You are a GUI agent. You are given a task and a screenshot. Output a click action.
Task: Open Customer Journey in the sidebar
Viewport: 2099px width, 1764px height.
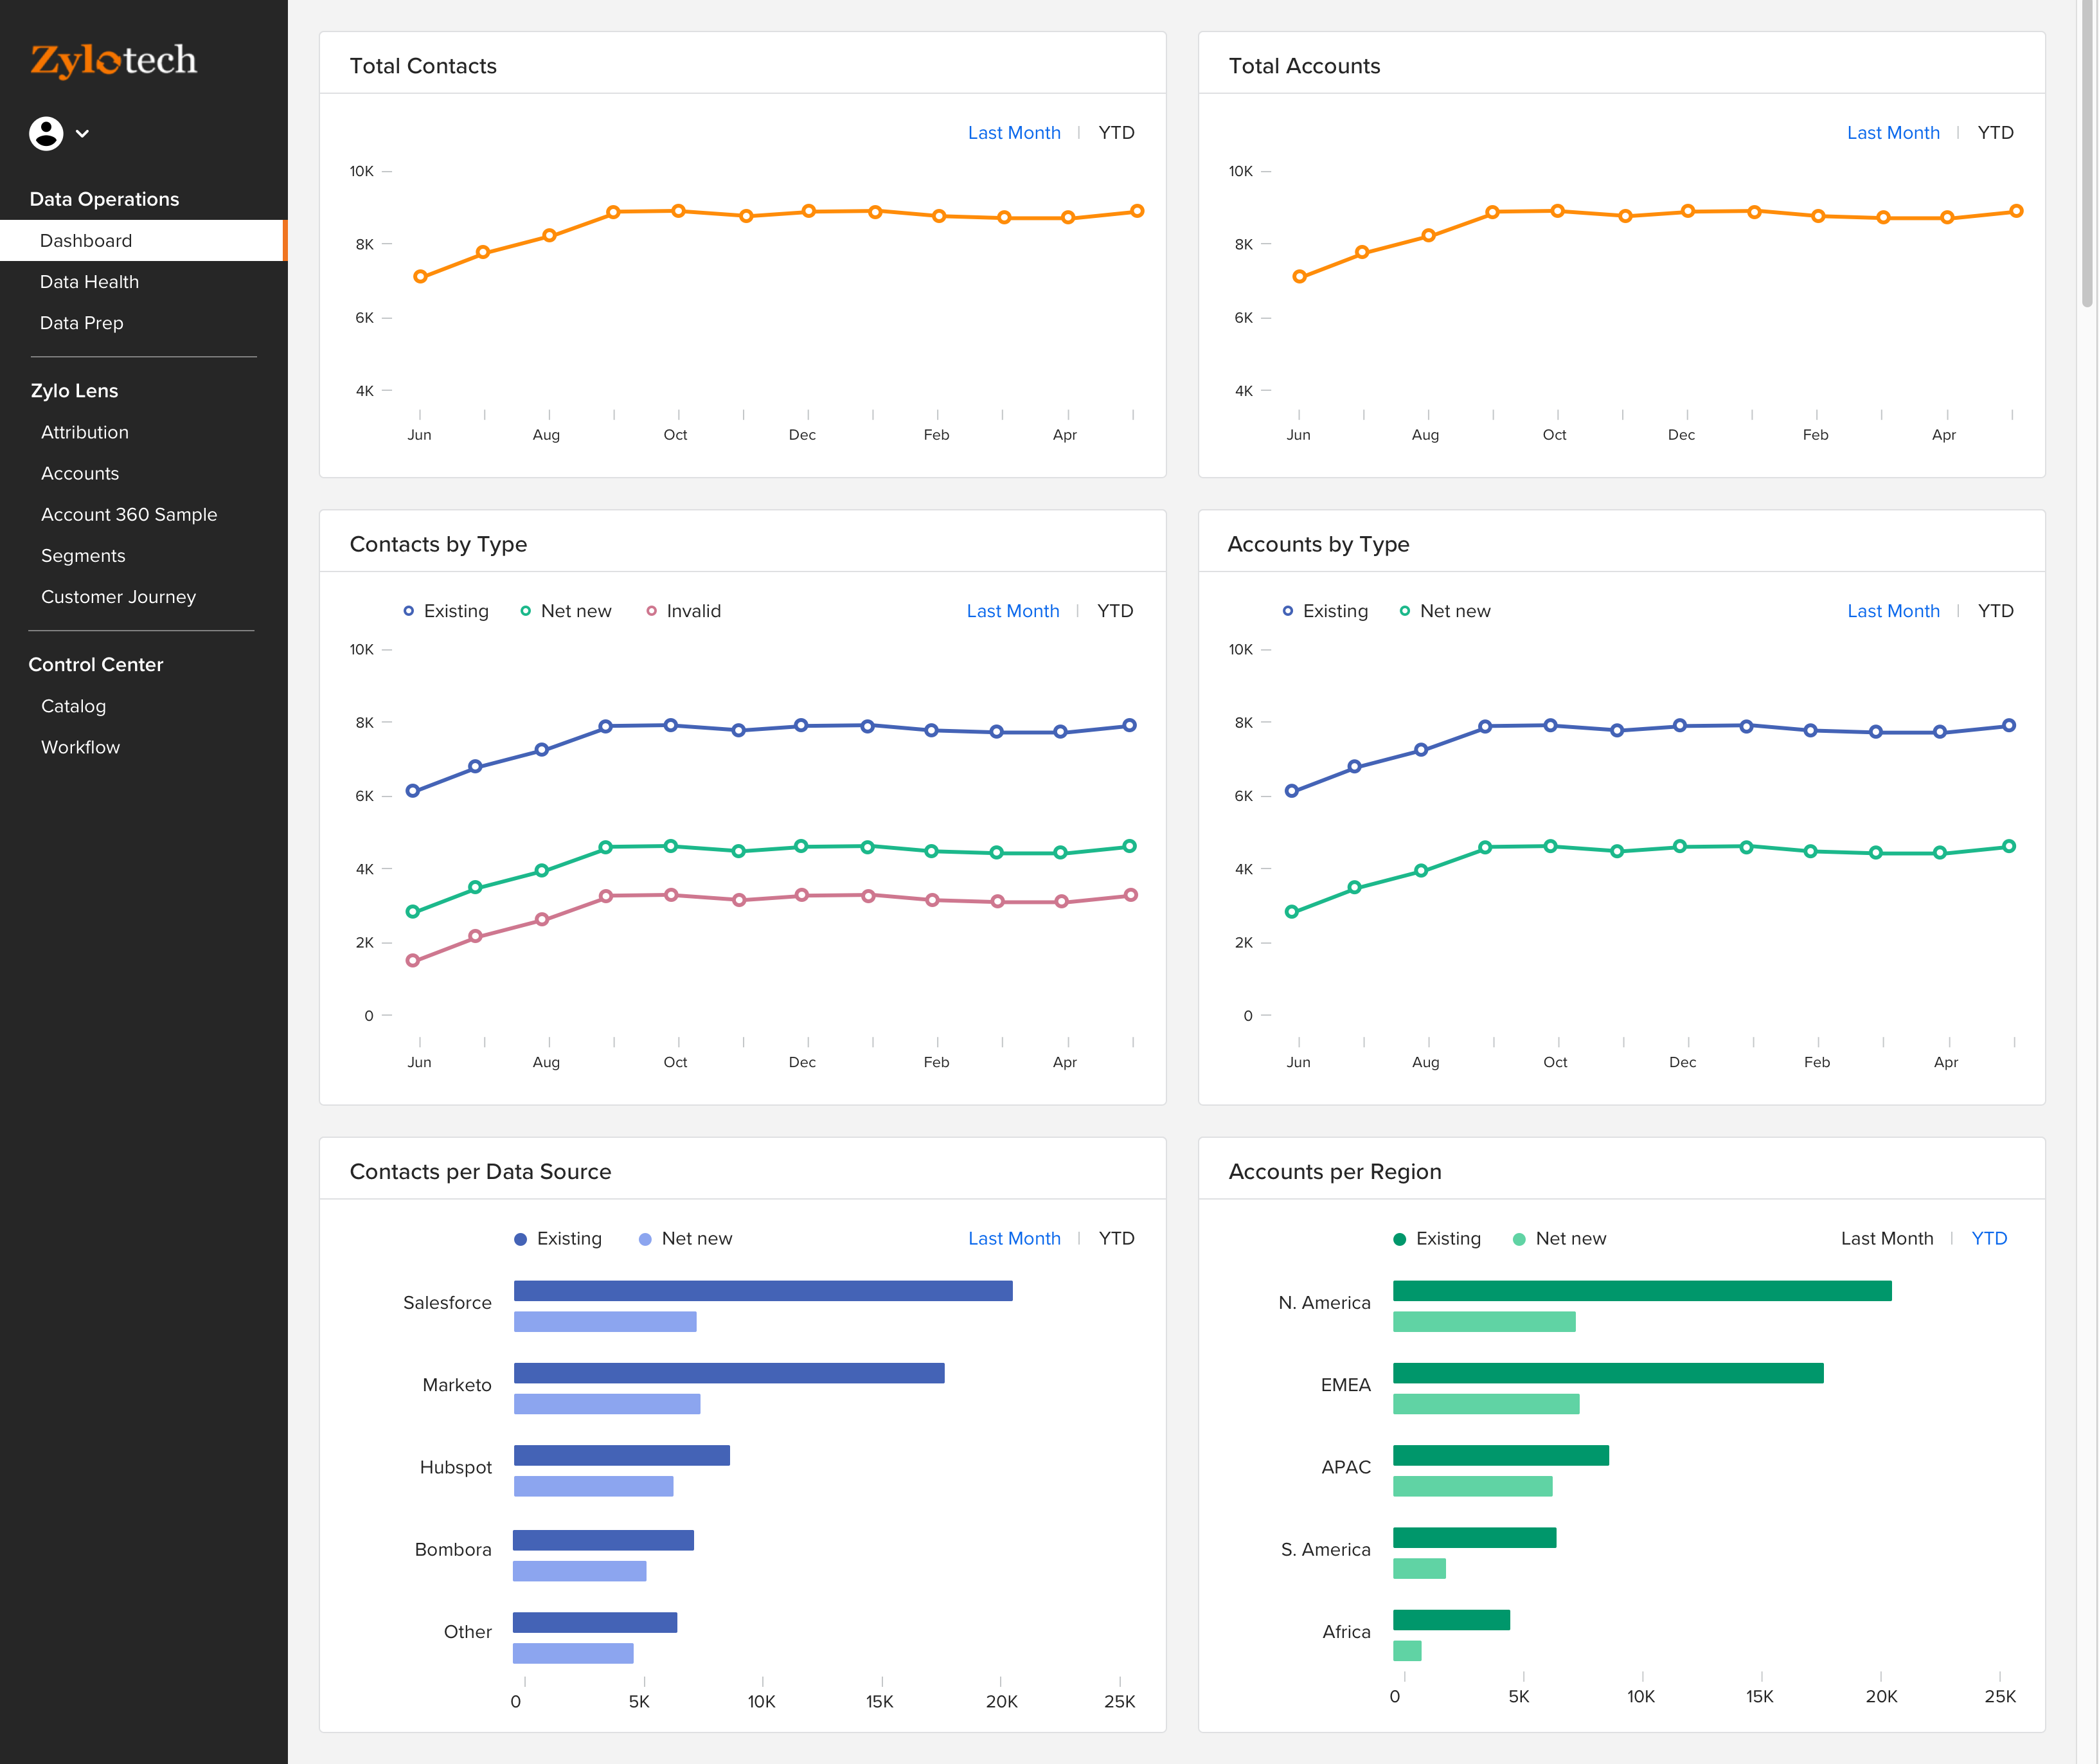pyautogui.click(x=118, y=597)
